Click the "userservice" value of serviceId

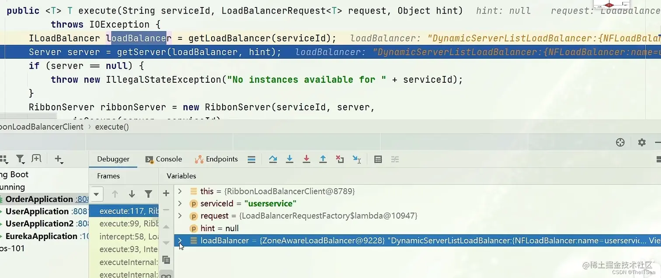tap(271, 204)
